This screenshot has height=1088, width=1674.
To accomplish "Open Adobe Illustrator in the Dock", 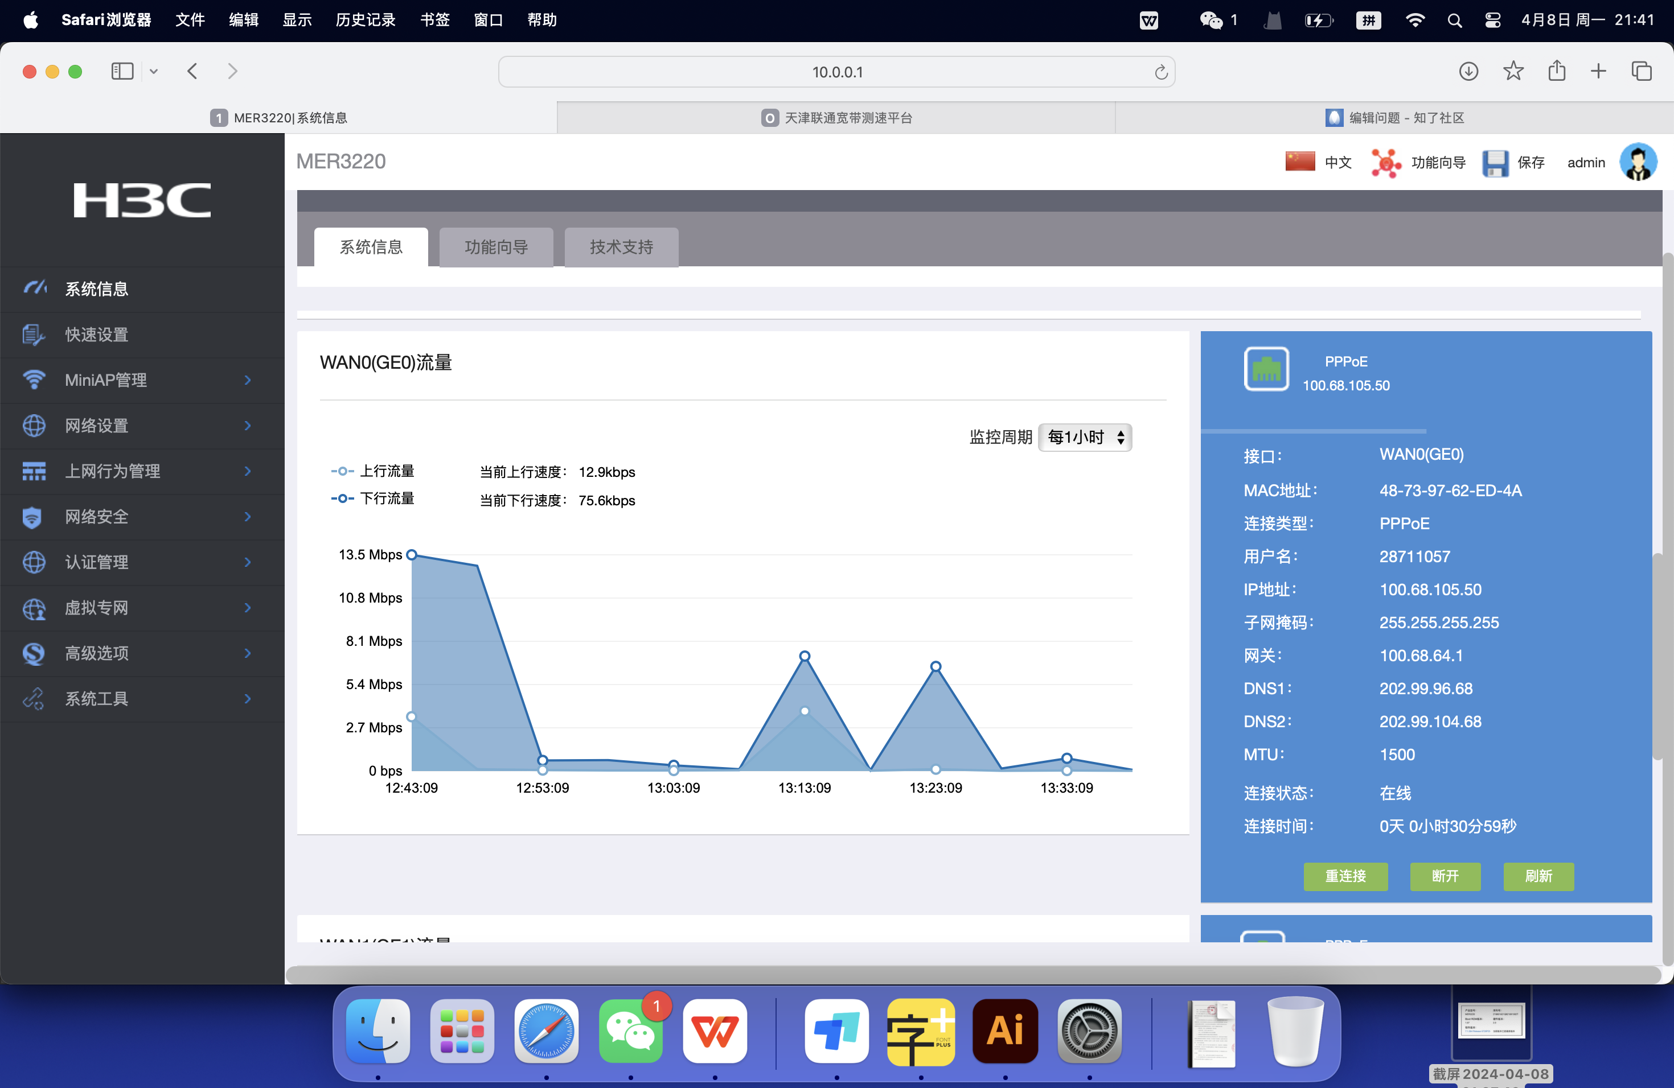I will (x=1004, y=1031).
